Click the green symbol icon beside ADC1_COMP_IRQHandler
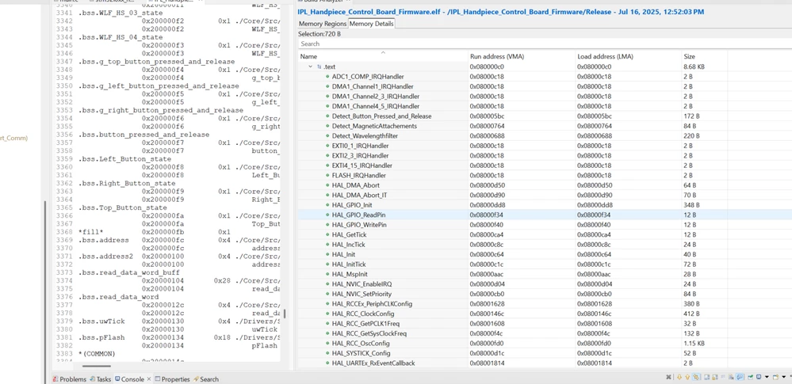 [x=327, y=77]
